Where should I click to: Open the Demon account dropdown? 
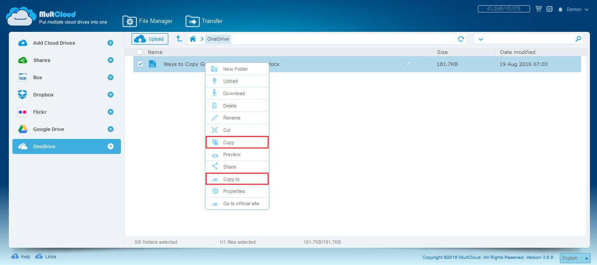click(x=578, y=9)
